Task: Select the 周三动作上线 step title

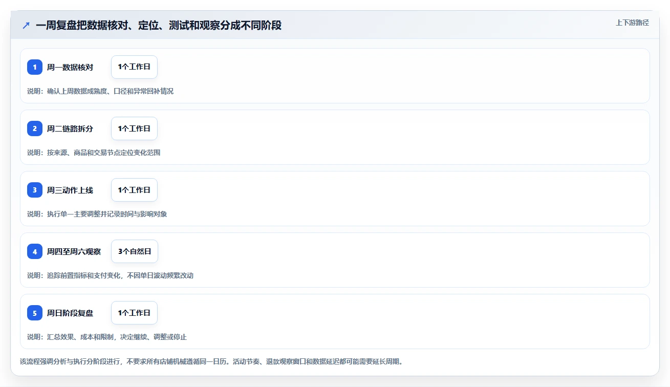Action: [70, 190]
